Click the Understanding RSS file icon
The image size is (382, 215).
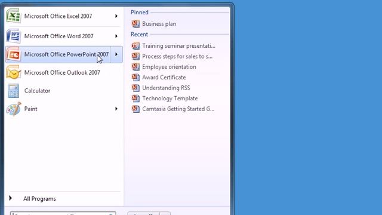[x=135, y=88]
